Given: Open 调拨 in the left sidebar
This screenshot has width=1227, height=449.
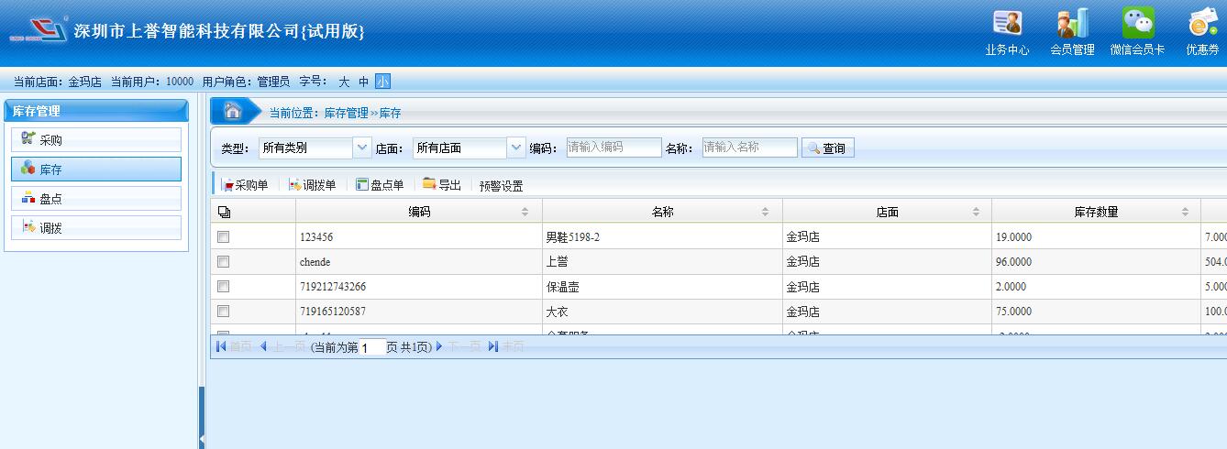Looking at the screenshot, I should [x=96, y=228].
